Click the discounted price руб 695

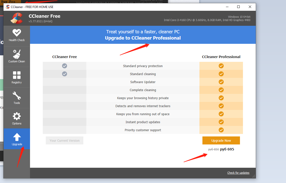click(x=227, y=149)
